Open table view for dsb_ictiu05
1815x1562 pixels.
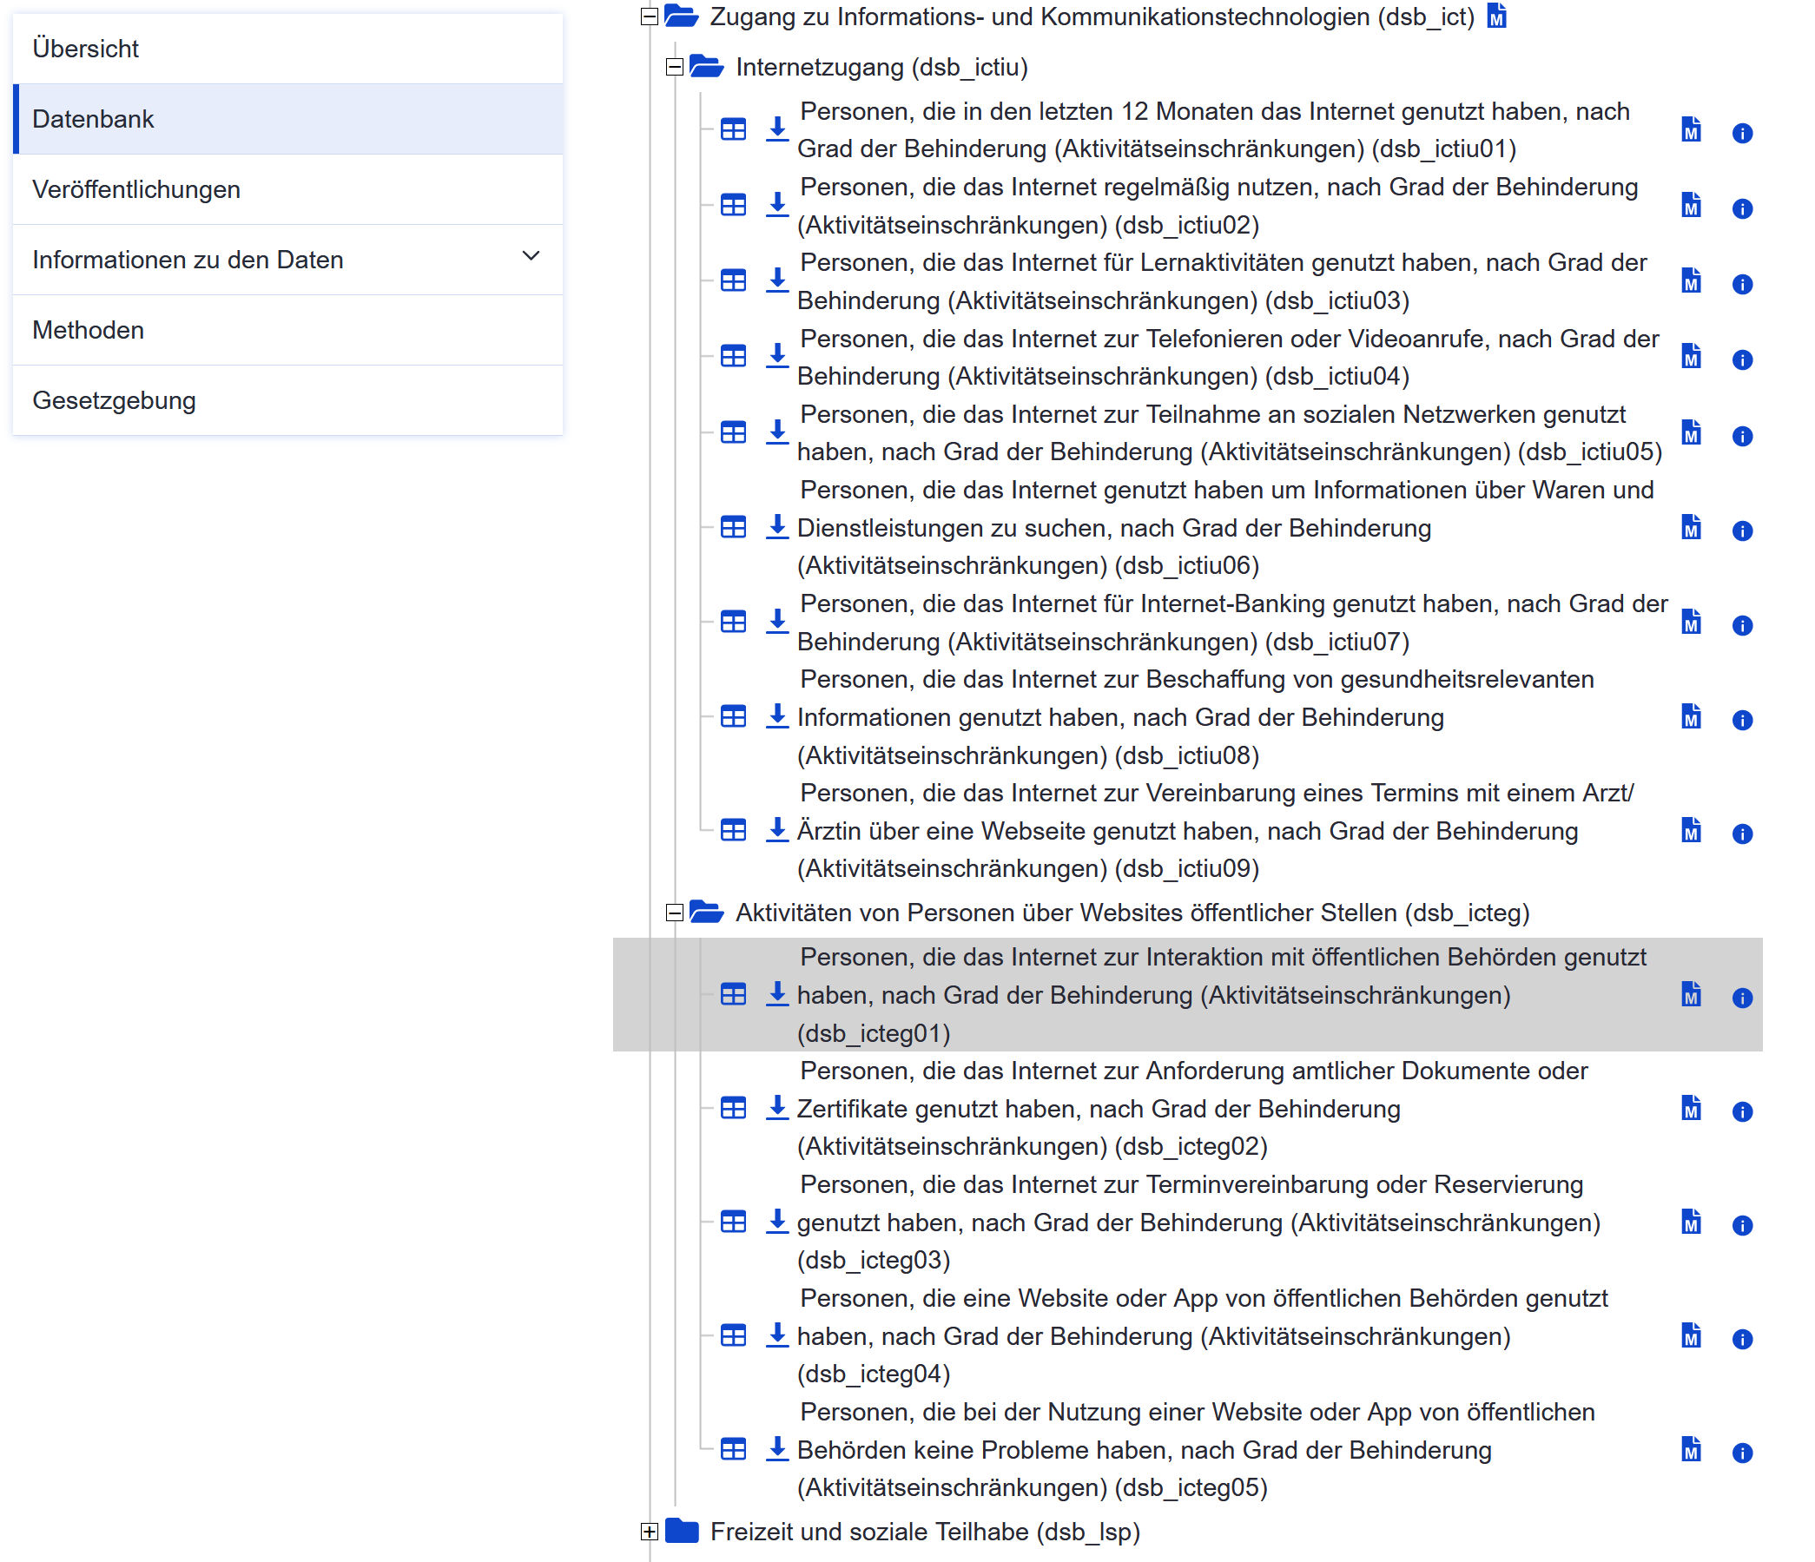733,432
